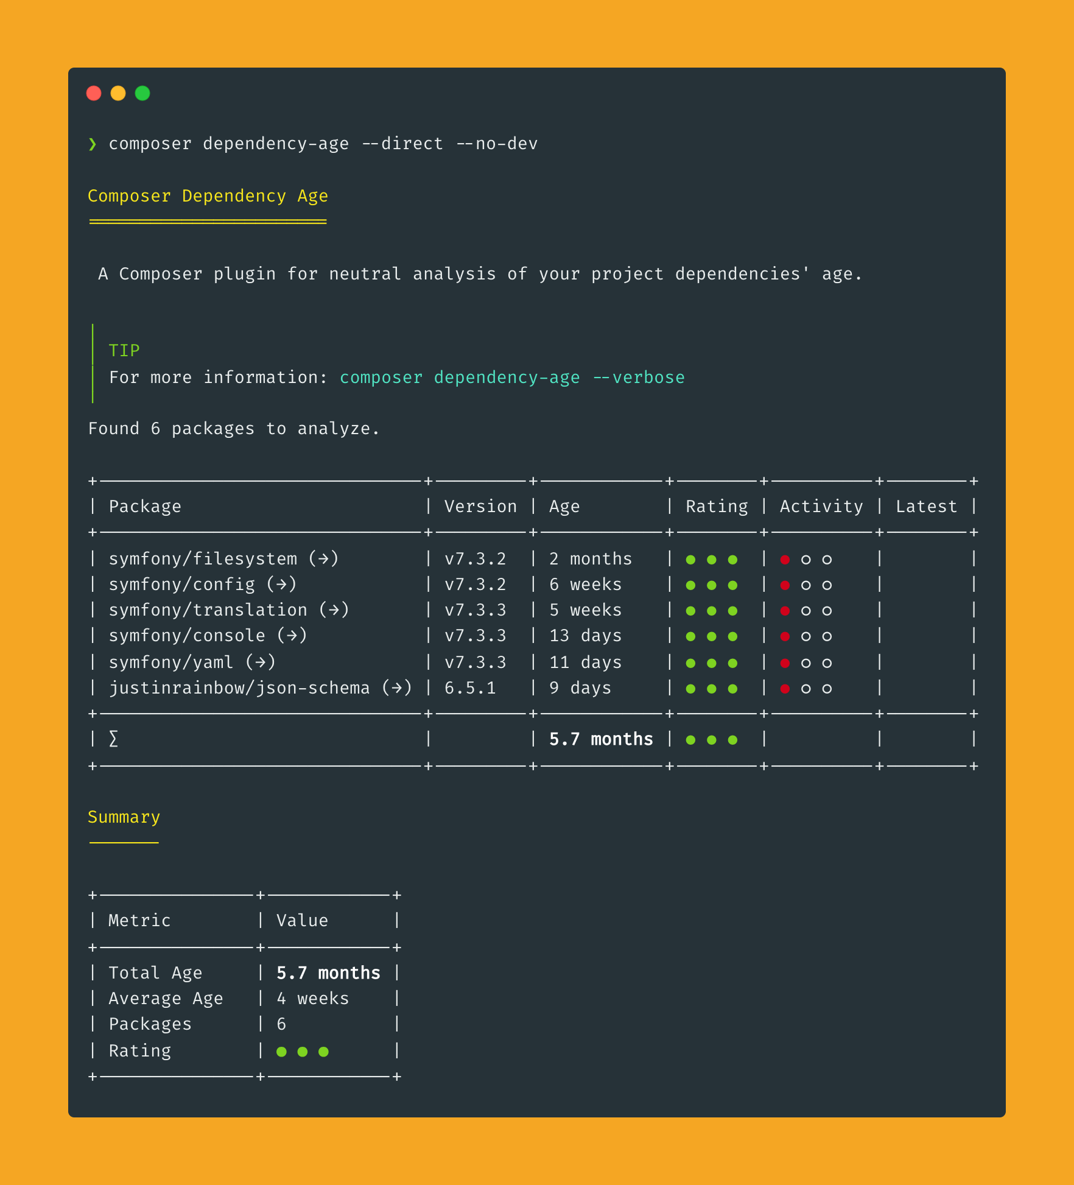Screen dimensions: 1074x1185
Task: Click the red activity dot for justinrainbow/json-schema
Action: pos(785,689)
